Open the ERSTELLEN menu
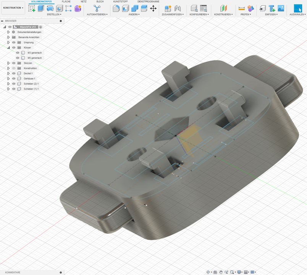This screenshot has width=307, height=275. click(x=54, y=15)
